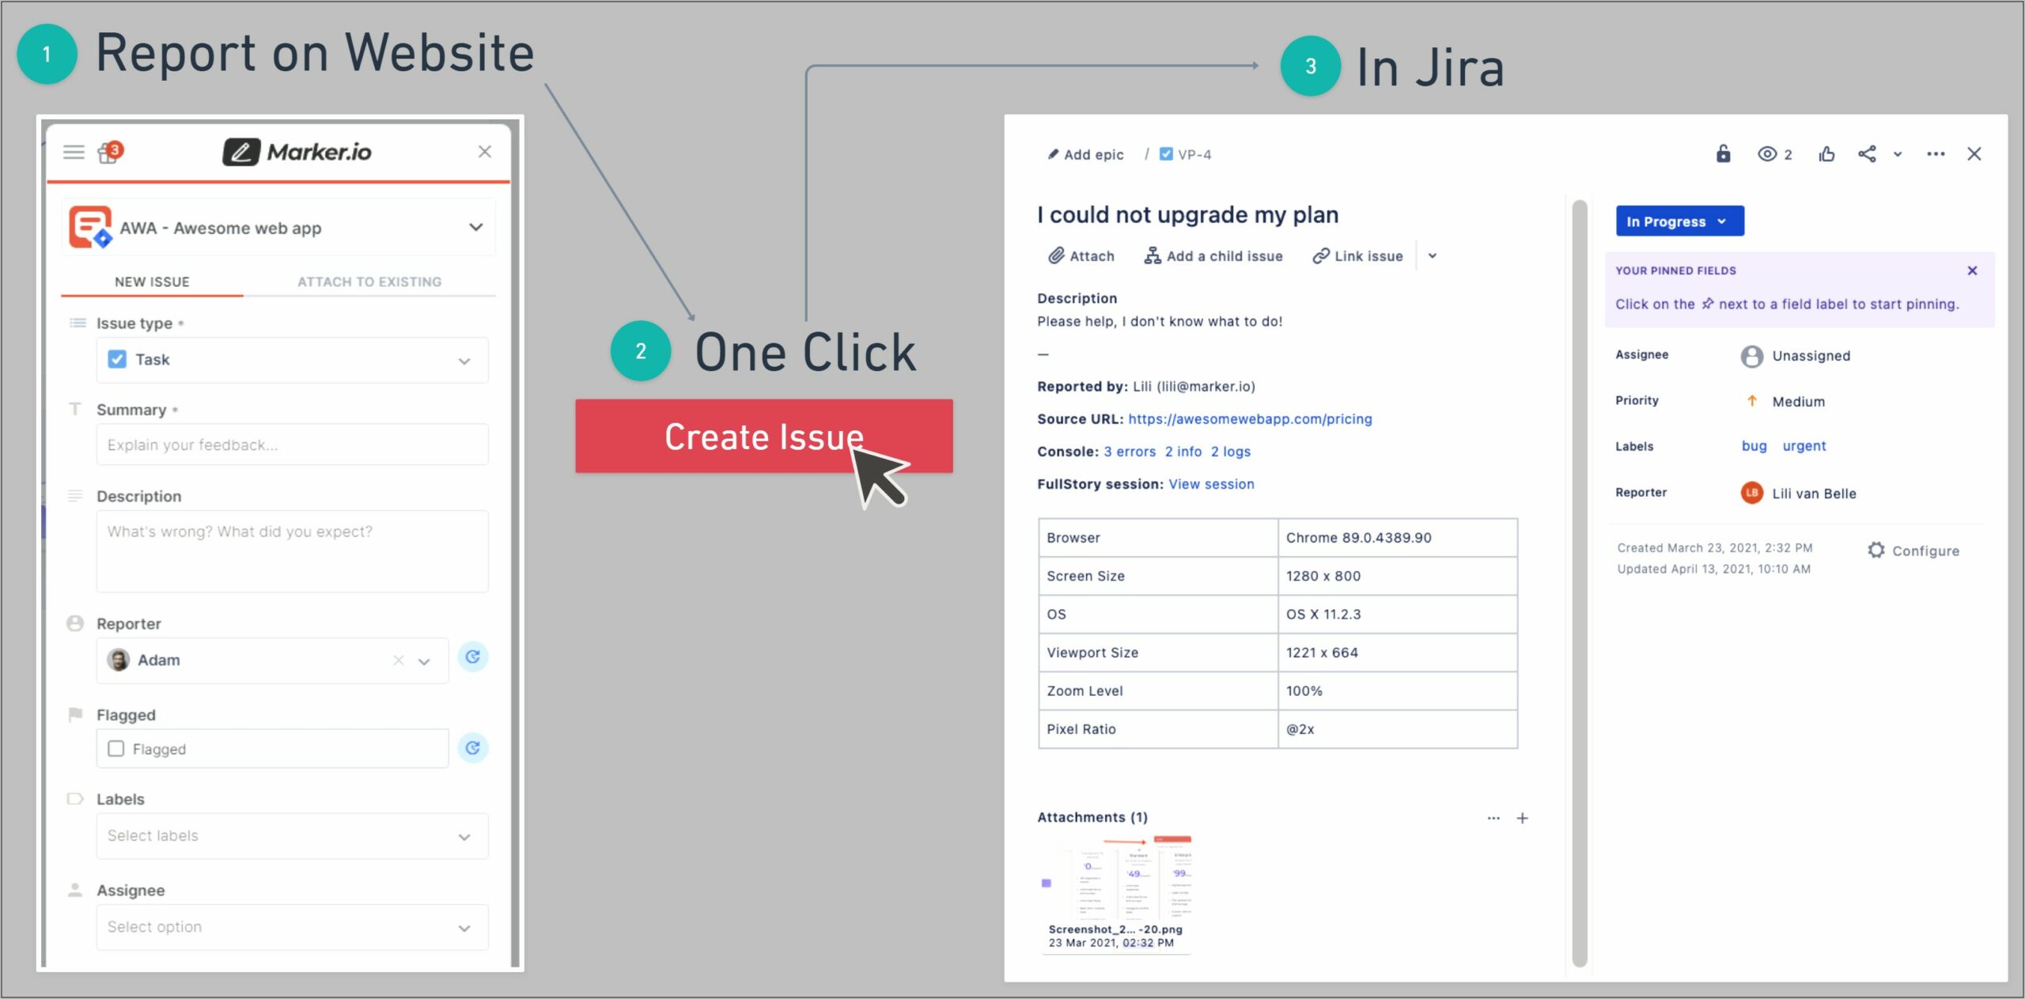2025x999 pixels.
Task: Close the Jira issue view
Action: pyautogui.click(x=1974, y=154)
